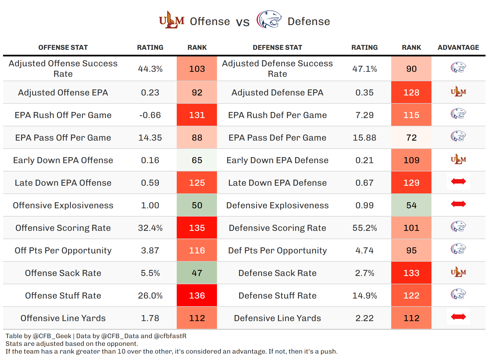This screenshot has width=488, height=361.
Task: Select the OFFENSE STAT column header
Action: 63,48
